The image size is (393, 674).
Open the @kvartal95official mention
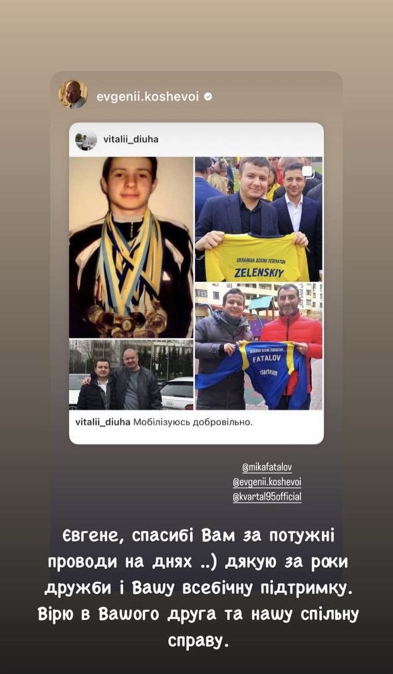point(267,497)
